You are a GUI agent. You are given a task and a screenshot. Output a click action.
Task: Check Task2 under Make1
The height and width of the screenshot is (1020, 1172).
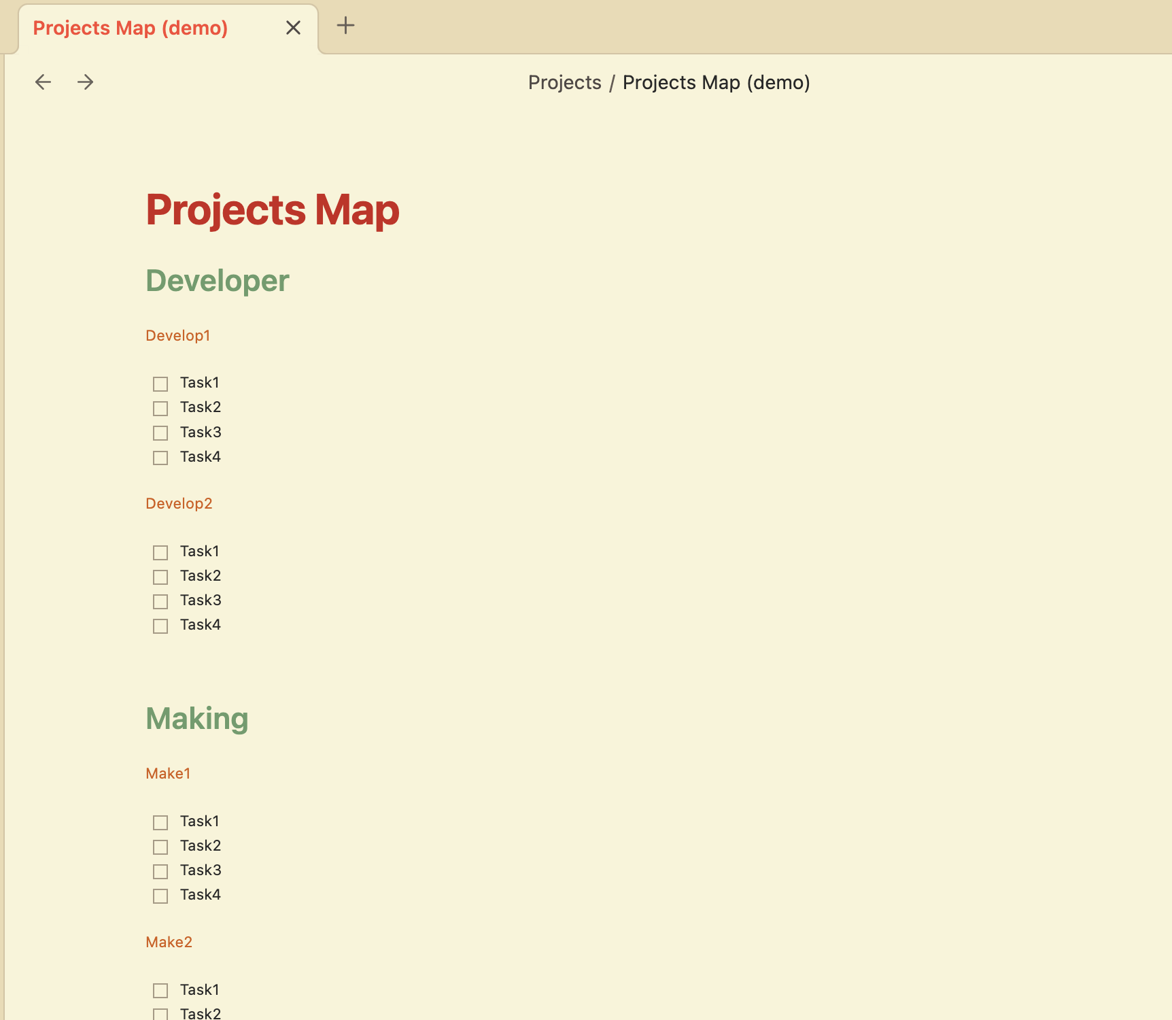click(x=160, y=847)
